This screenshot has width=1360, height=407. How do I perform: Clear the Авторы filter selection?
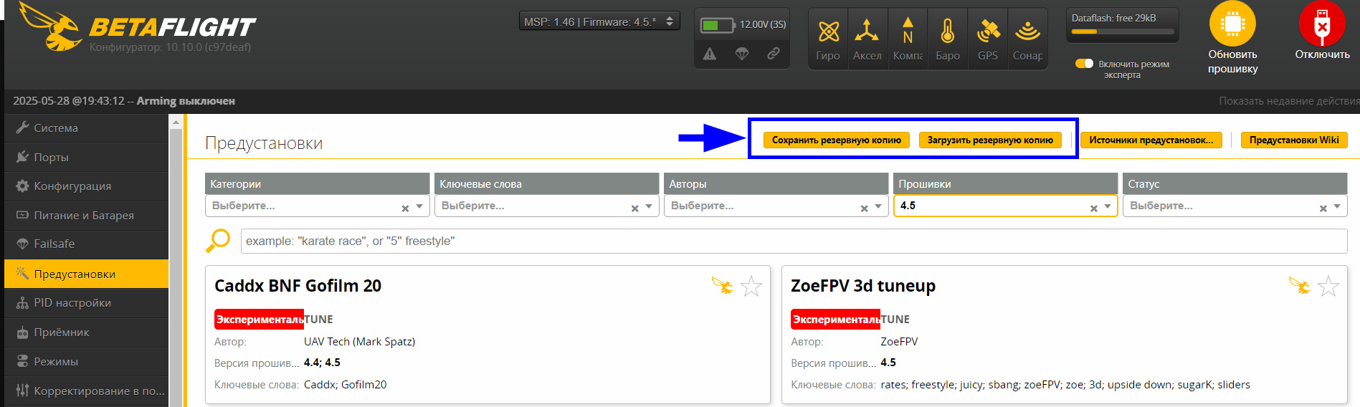(x=864, y=208)
